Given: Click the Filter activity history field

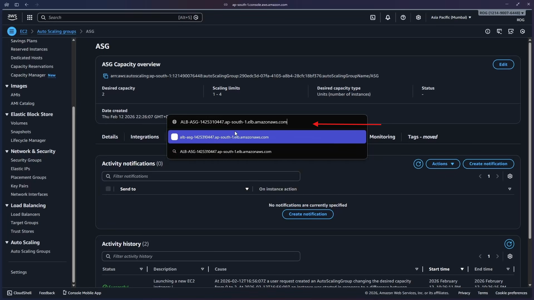Looking at the screenshot, I should pos(201,256).
